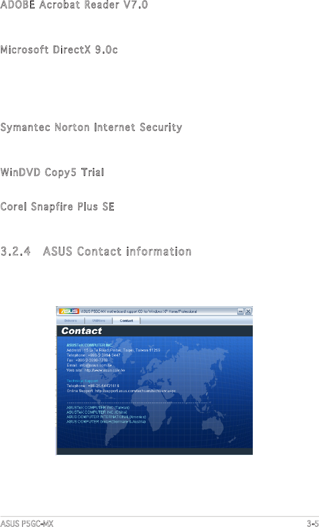Open the ASUSTeK COMPUTER INC.(Taiwan) link
The image size is (319, 527).
pos(98,407)
